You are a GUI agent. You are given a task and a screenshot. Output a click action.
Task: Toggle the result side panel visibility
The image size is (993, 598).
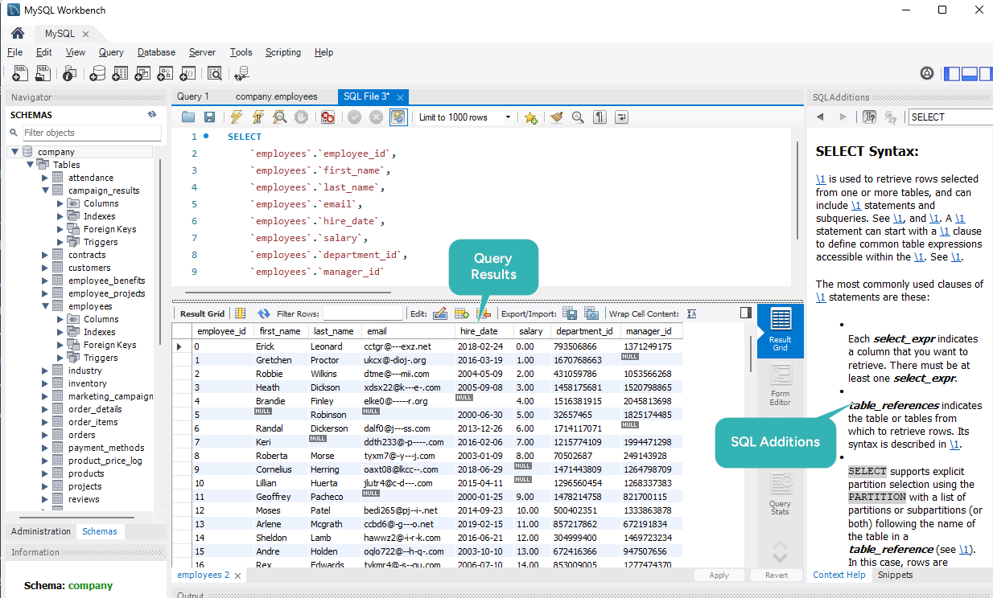(746, 313)
